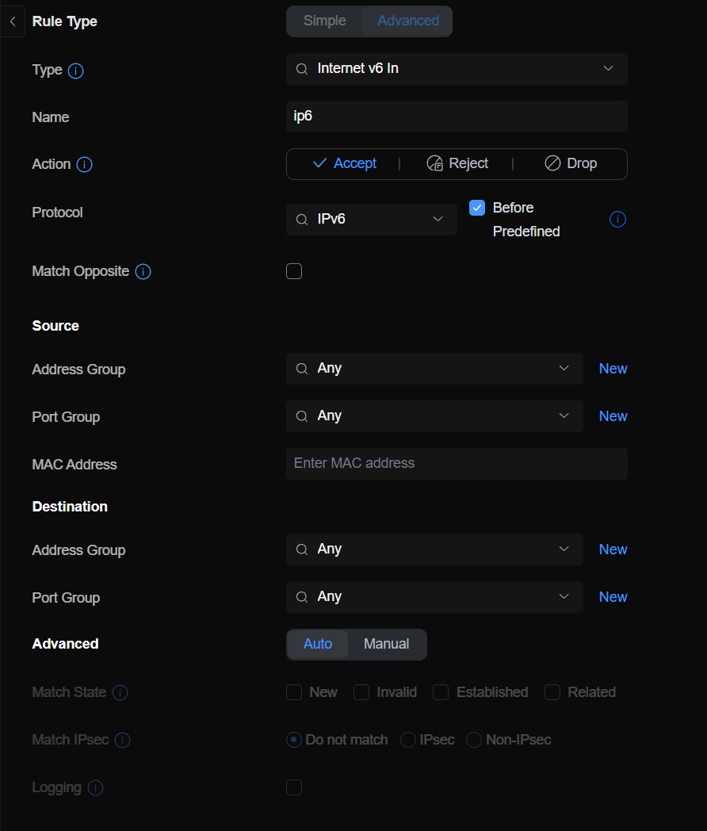Viewport: 707px width, 831px height.
Task: Click the info icon next to Action
Action: click(84, 165)
